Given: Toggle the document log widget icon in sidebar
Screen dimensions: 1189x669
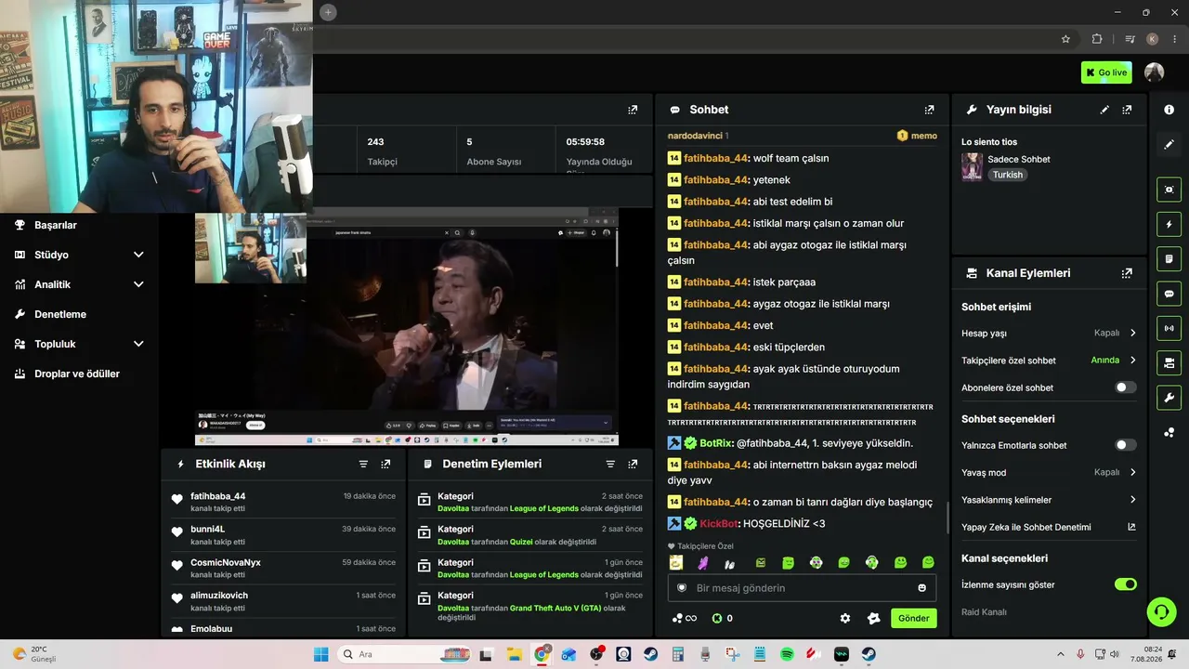Looking at the screenshot, I should tap(1169, 258).
